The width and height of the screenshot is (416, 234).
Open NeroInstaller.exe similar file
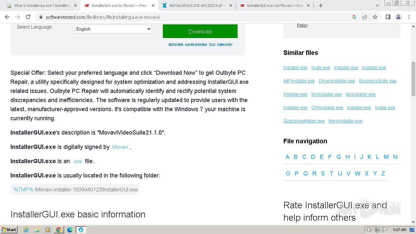(x=345, y=121)
